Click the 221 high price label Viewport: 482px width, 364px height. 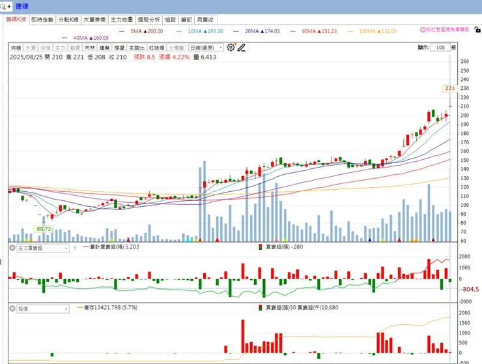pos(450,88)
